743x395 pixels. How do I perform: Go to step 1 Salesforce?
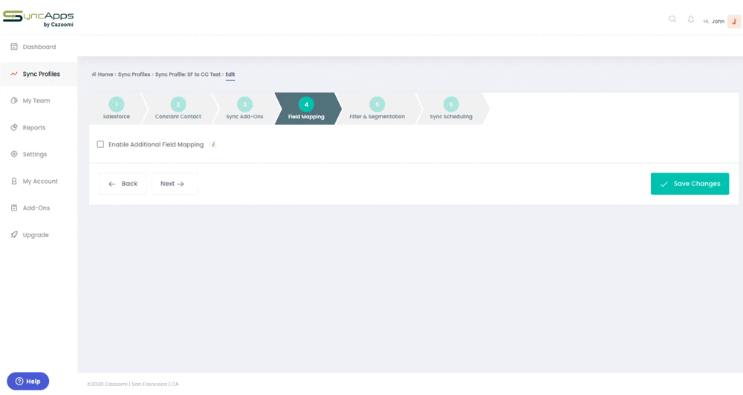point(117,109)
